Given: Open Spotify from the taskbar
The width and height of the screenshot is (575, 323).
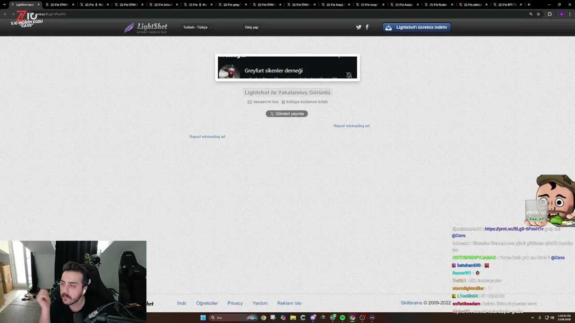Looking at the screenshot, I should 342,318.
